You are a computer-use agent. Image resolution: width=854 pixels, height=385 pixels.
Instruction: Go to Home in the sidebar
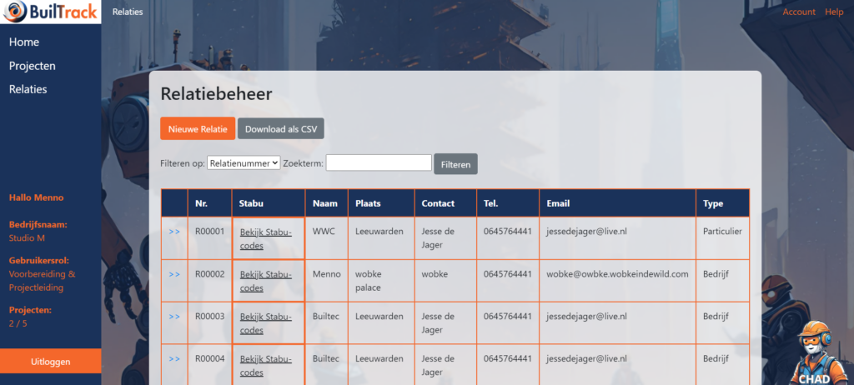pos(24,42)
